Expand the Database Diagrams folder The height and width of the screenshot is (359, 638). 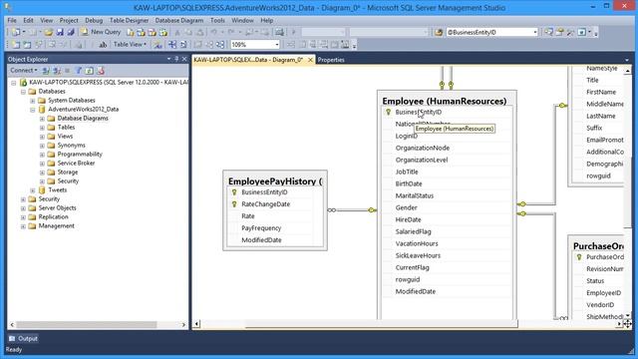point(42,119)
